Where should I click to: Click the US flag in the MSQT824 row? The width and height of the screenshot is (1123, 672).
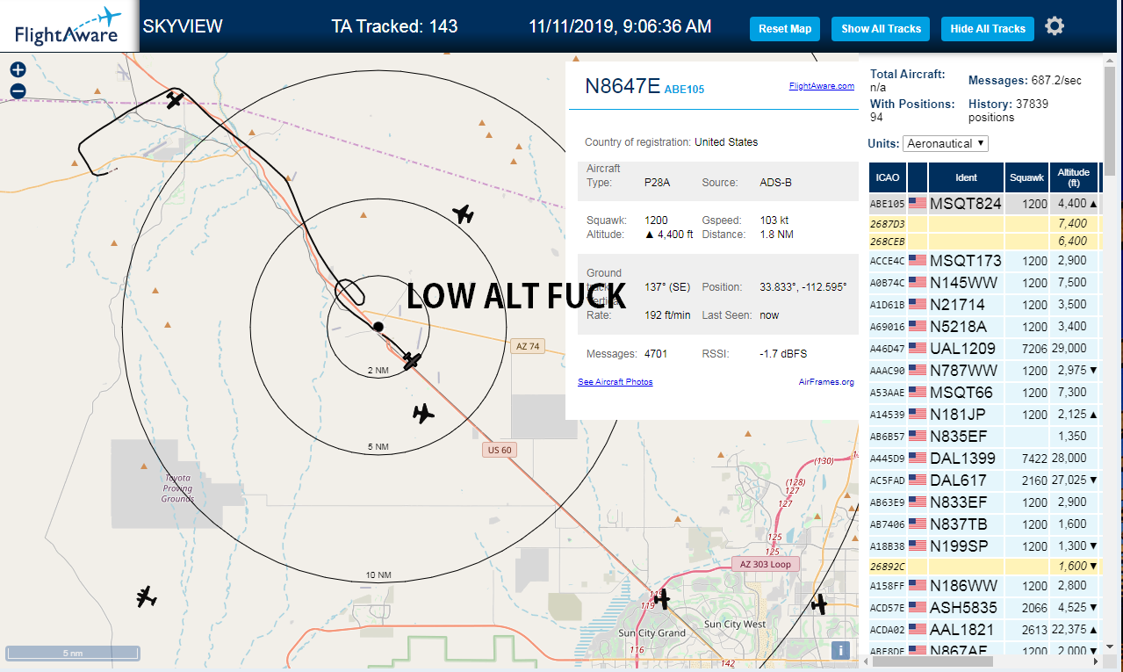pyautogui.click(x=918, y=204)
